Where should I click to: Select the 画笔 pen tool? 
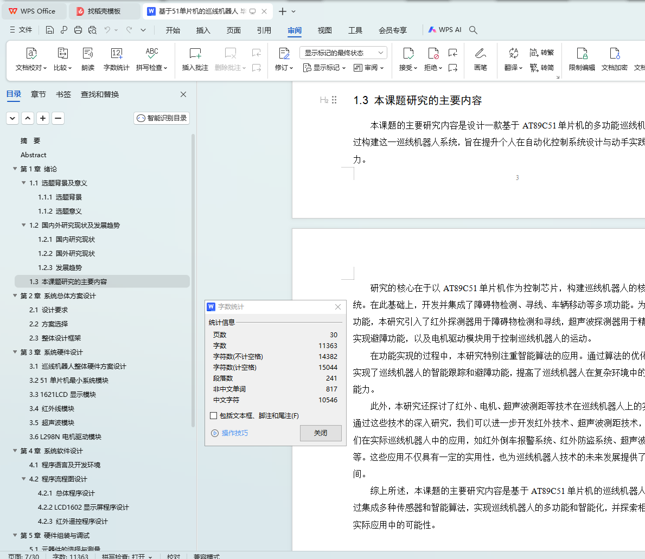(x=481, y=59)
